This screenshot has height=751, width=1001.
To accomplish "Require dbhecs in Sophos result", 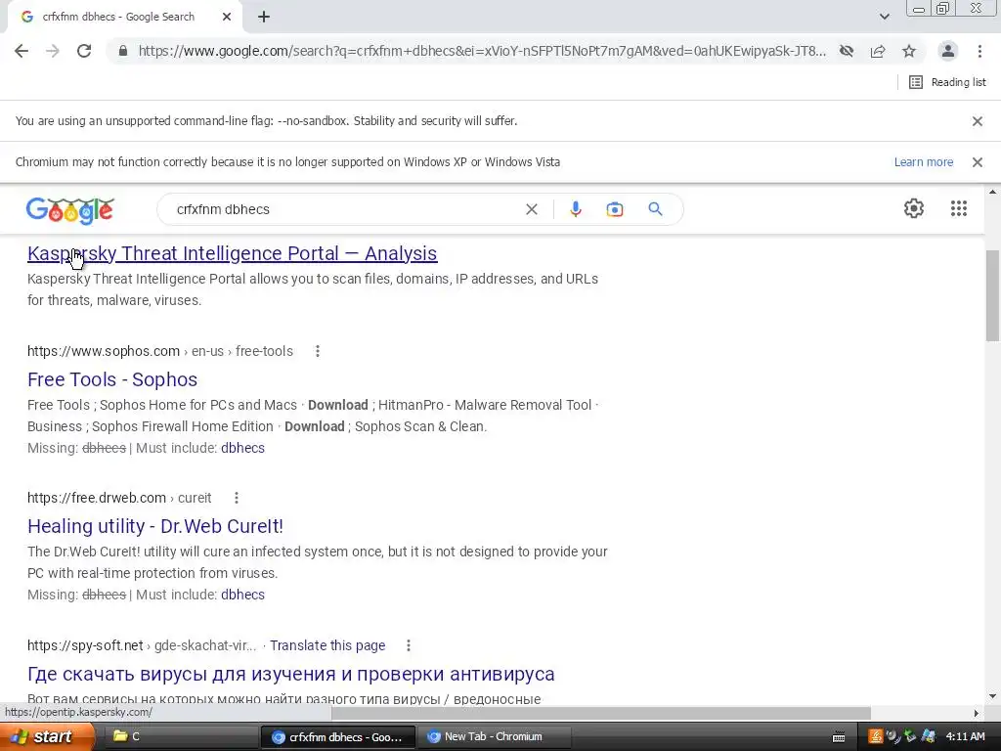I will pos(242,448).
